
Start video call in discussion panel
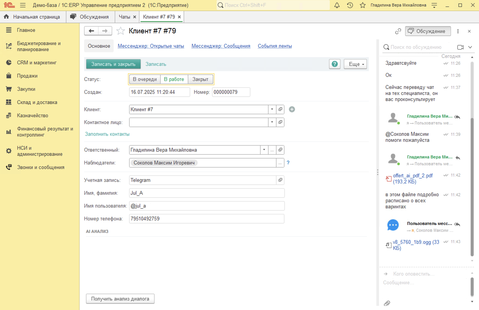(x=460, y=47)
